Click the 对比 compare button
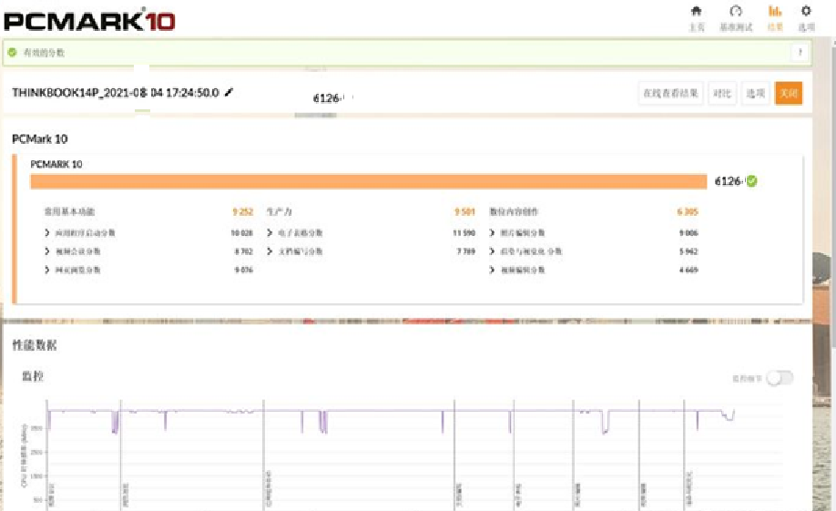The image size is (836, 511). point(722,93)
